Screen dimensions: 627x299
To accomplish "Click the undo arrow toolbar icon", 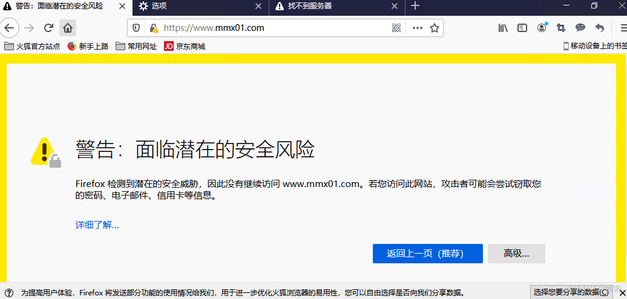I will (599, 28).
